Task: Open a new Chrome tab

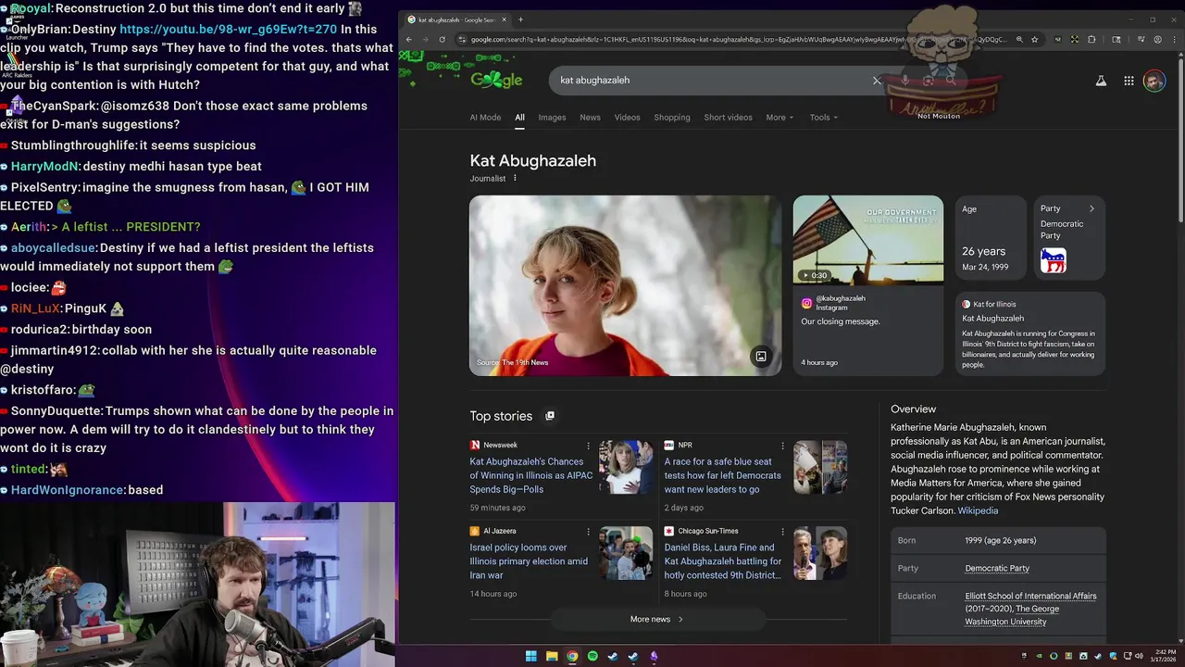Action: point(520,19)
